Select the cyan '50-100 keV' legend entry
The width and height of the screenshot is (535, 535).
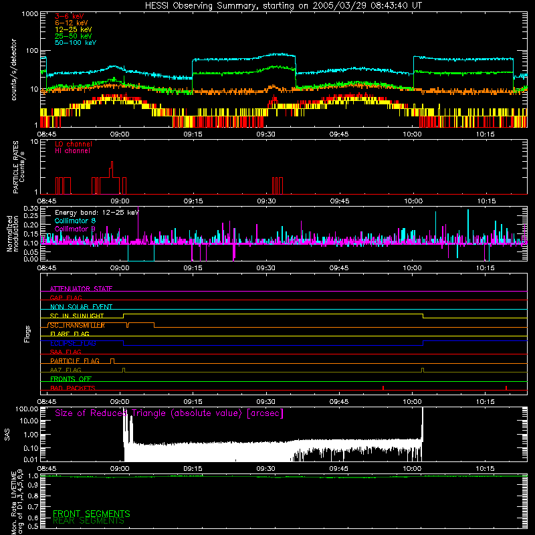tap(76, 43)
